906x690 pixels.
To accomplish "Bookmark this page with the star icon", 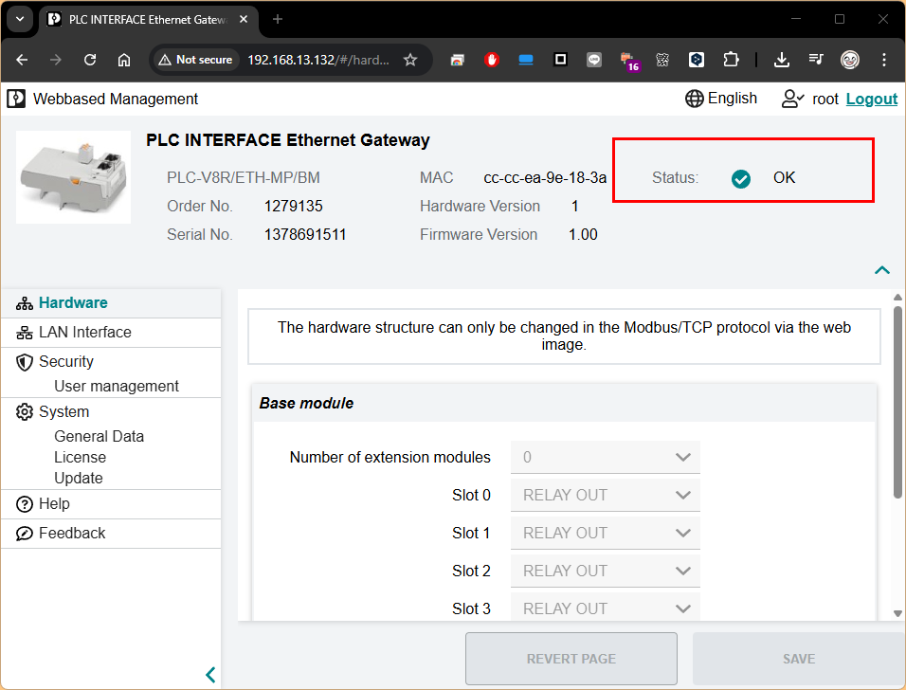I will tap(410, 60).
